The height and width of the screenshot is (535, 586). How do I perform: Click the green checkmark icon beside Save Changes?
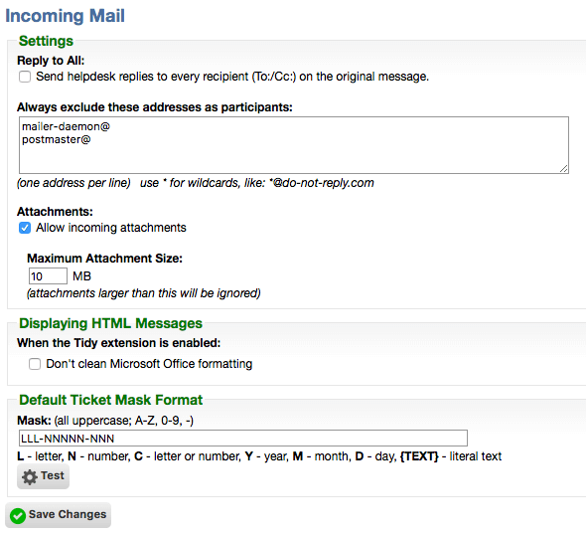18,516
